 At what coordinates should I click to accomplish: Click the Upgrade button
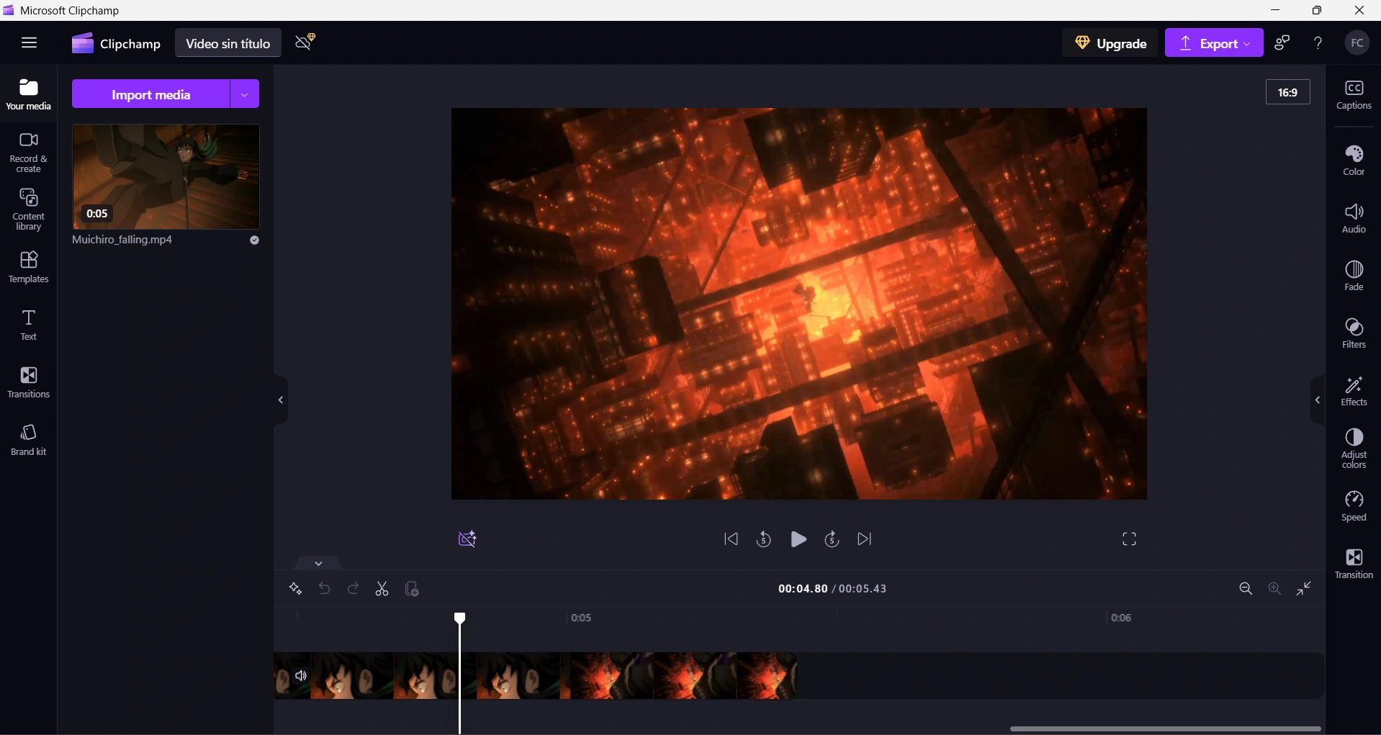[x=1110, y=43]
